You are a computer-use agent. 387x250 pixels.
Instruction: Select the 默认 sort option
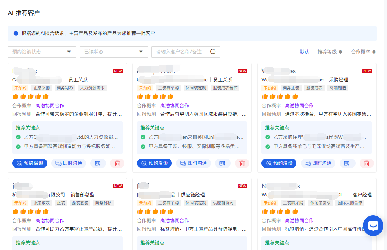click(304, 52)
